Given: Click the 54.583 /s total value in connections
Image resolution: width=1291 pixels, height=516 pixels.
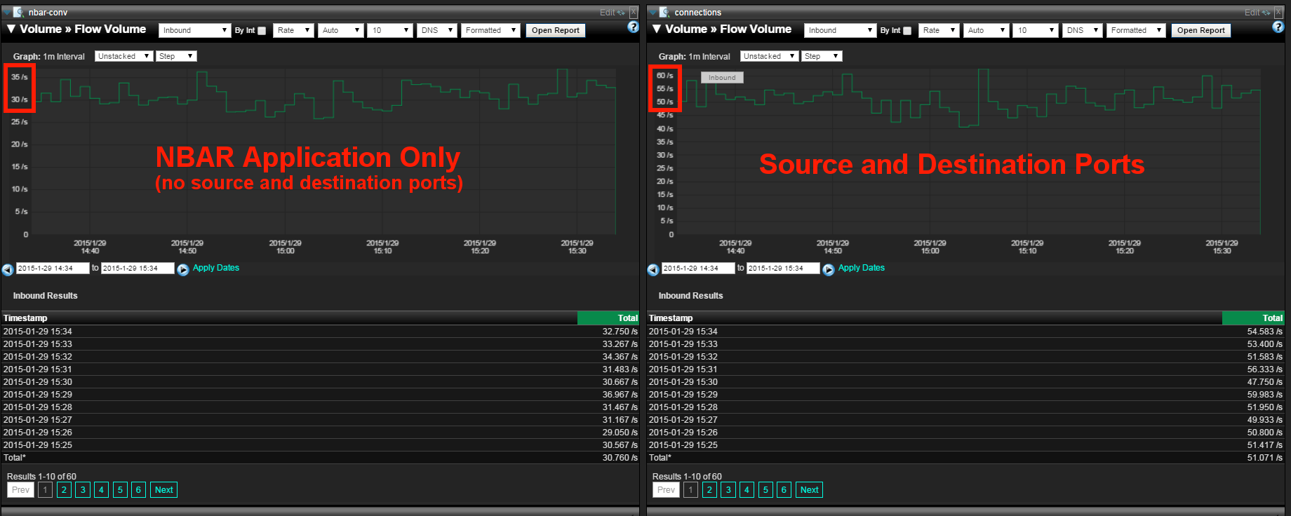Looking at the screenshot, I should [1265, 332].
